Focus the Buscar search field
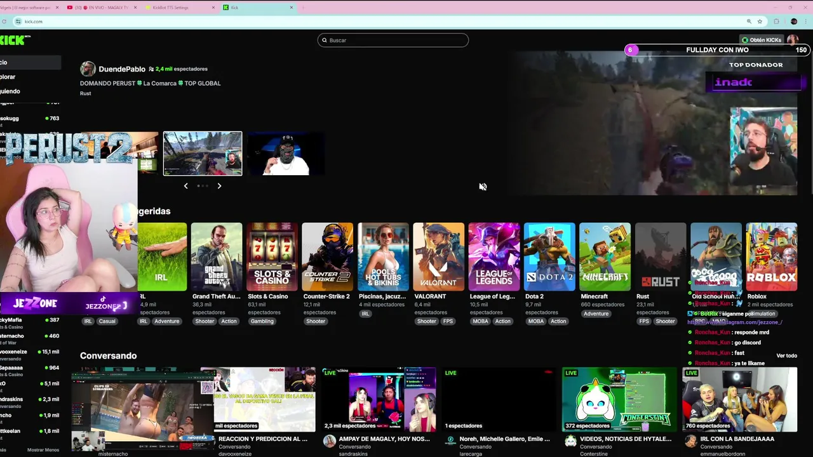The image size is (813, 457). [x=393, y=41]
